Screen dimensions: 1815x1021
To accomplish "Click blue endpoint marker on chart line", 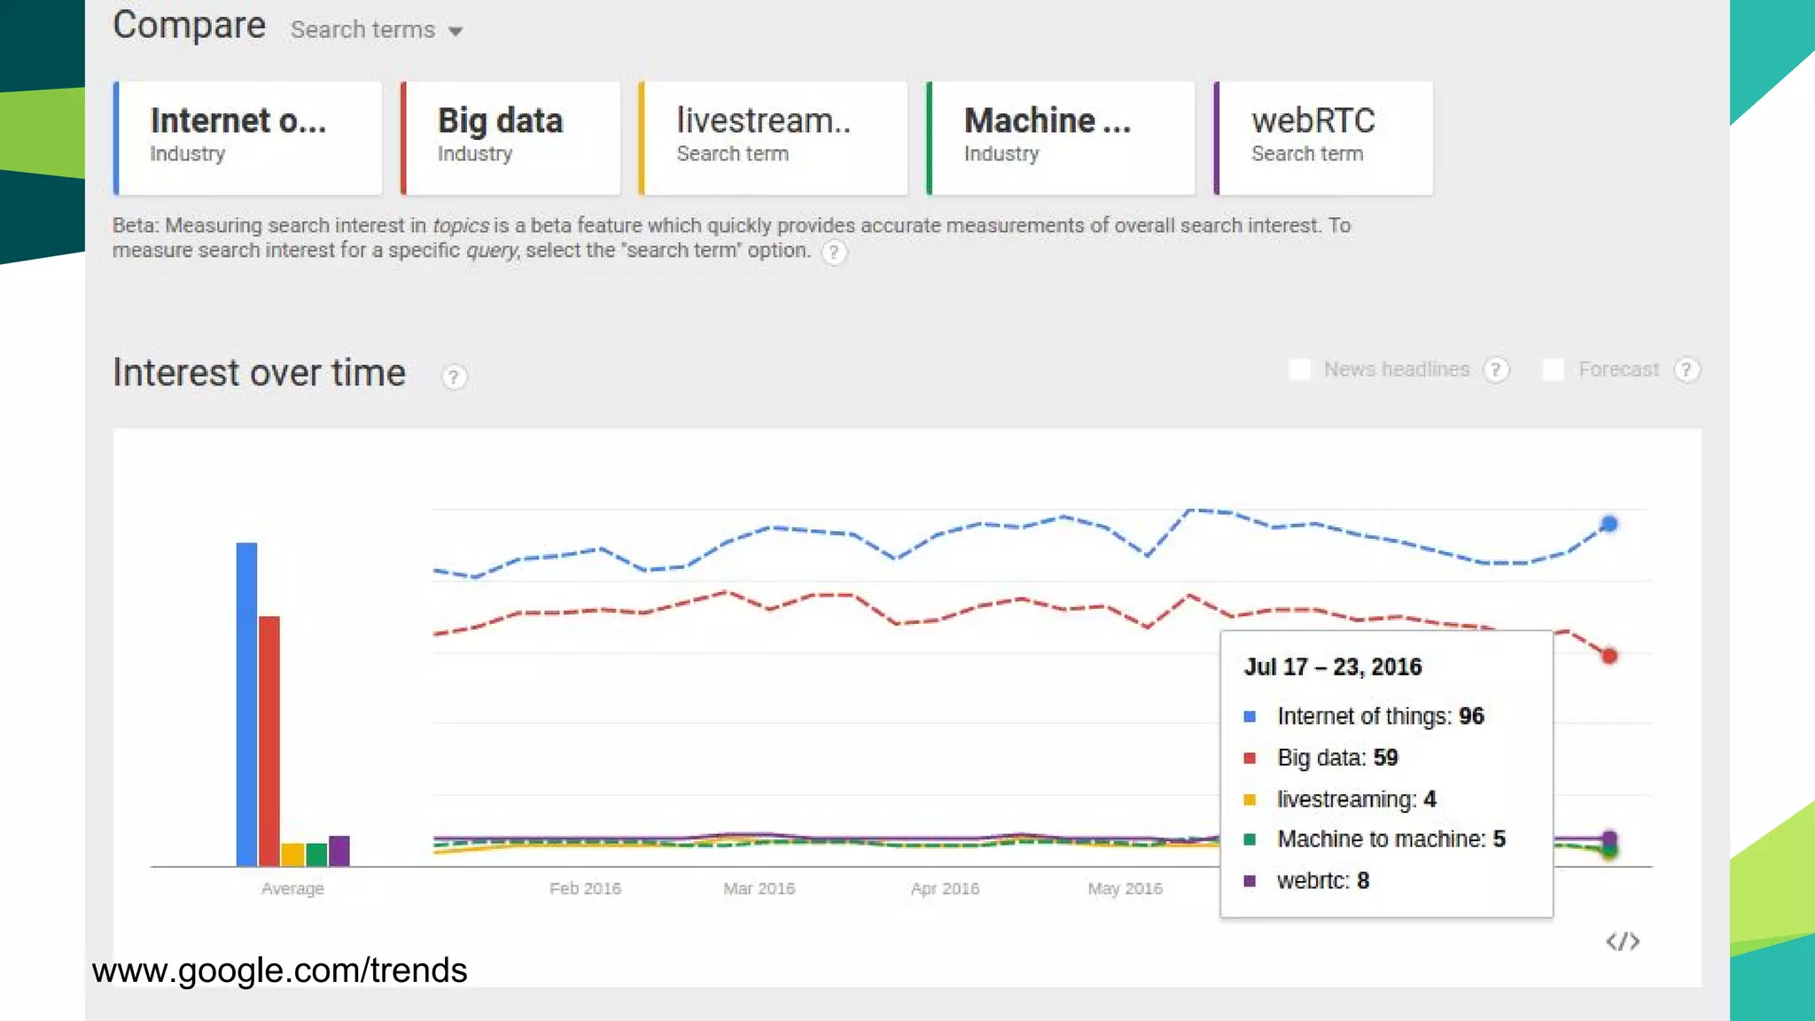I will point(1609,524).
